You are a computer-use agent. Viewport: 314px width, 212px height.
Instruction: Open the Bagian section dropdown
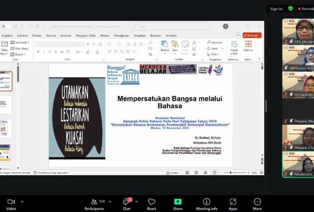point(19,54)
